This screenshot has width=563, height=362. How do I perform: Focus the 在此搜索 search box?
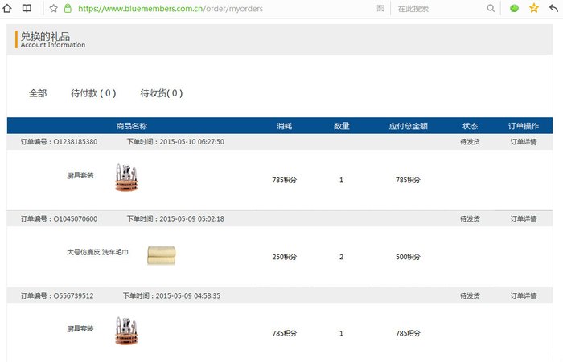tap(438, 8)
